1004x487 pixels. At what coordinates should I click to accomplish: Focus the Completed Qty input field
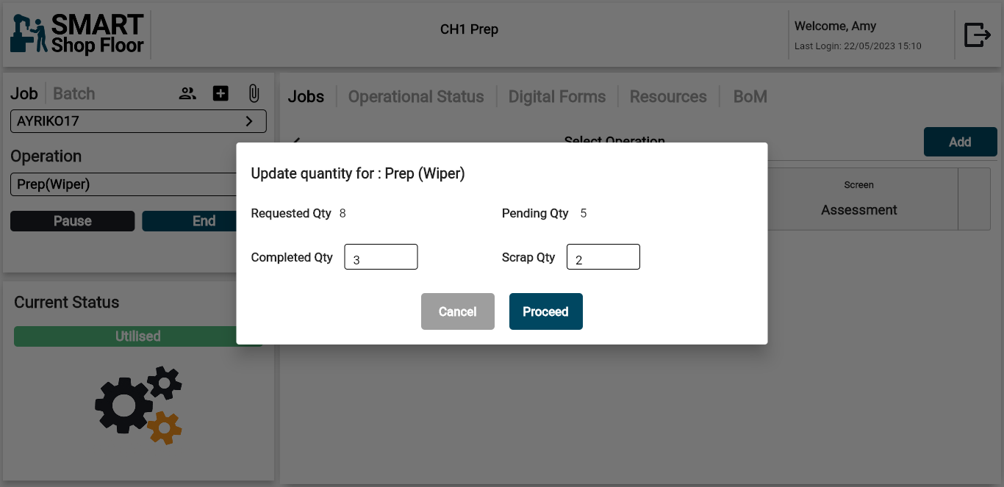[x=381, y=257]
